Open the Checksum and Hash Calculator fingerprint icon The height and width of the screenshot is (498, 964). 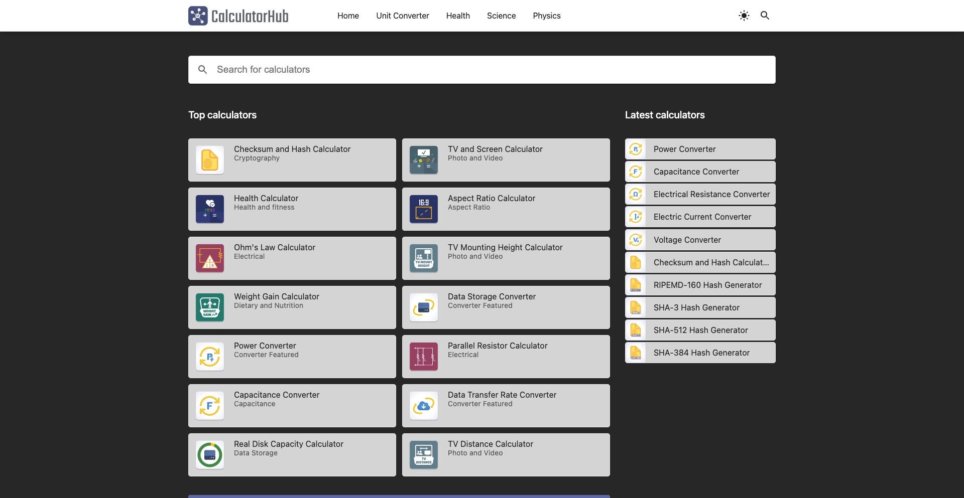tap(209, 159)
